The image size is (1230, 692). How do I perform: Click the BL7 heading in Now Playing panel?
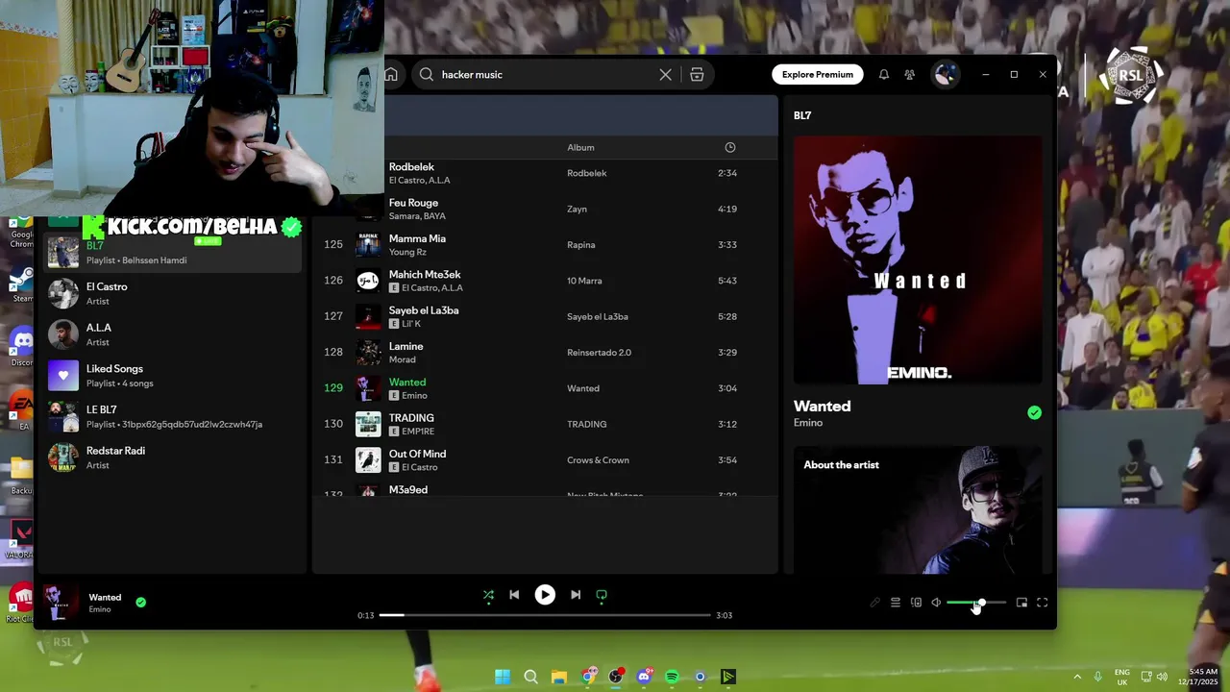pos(802,115)
